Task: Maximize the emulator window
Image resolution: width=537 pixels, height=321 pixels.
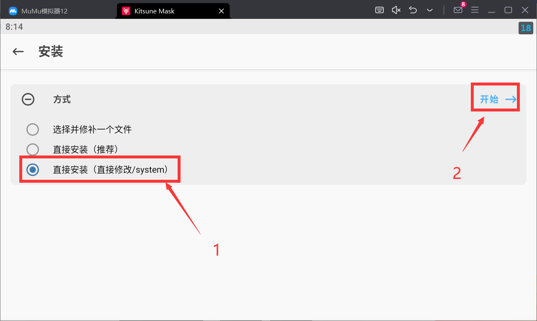Action: pyautogui.click(x=508, y=10)
